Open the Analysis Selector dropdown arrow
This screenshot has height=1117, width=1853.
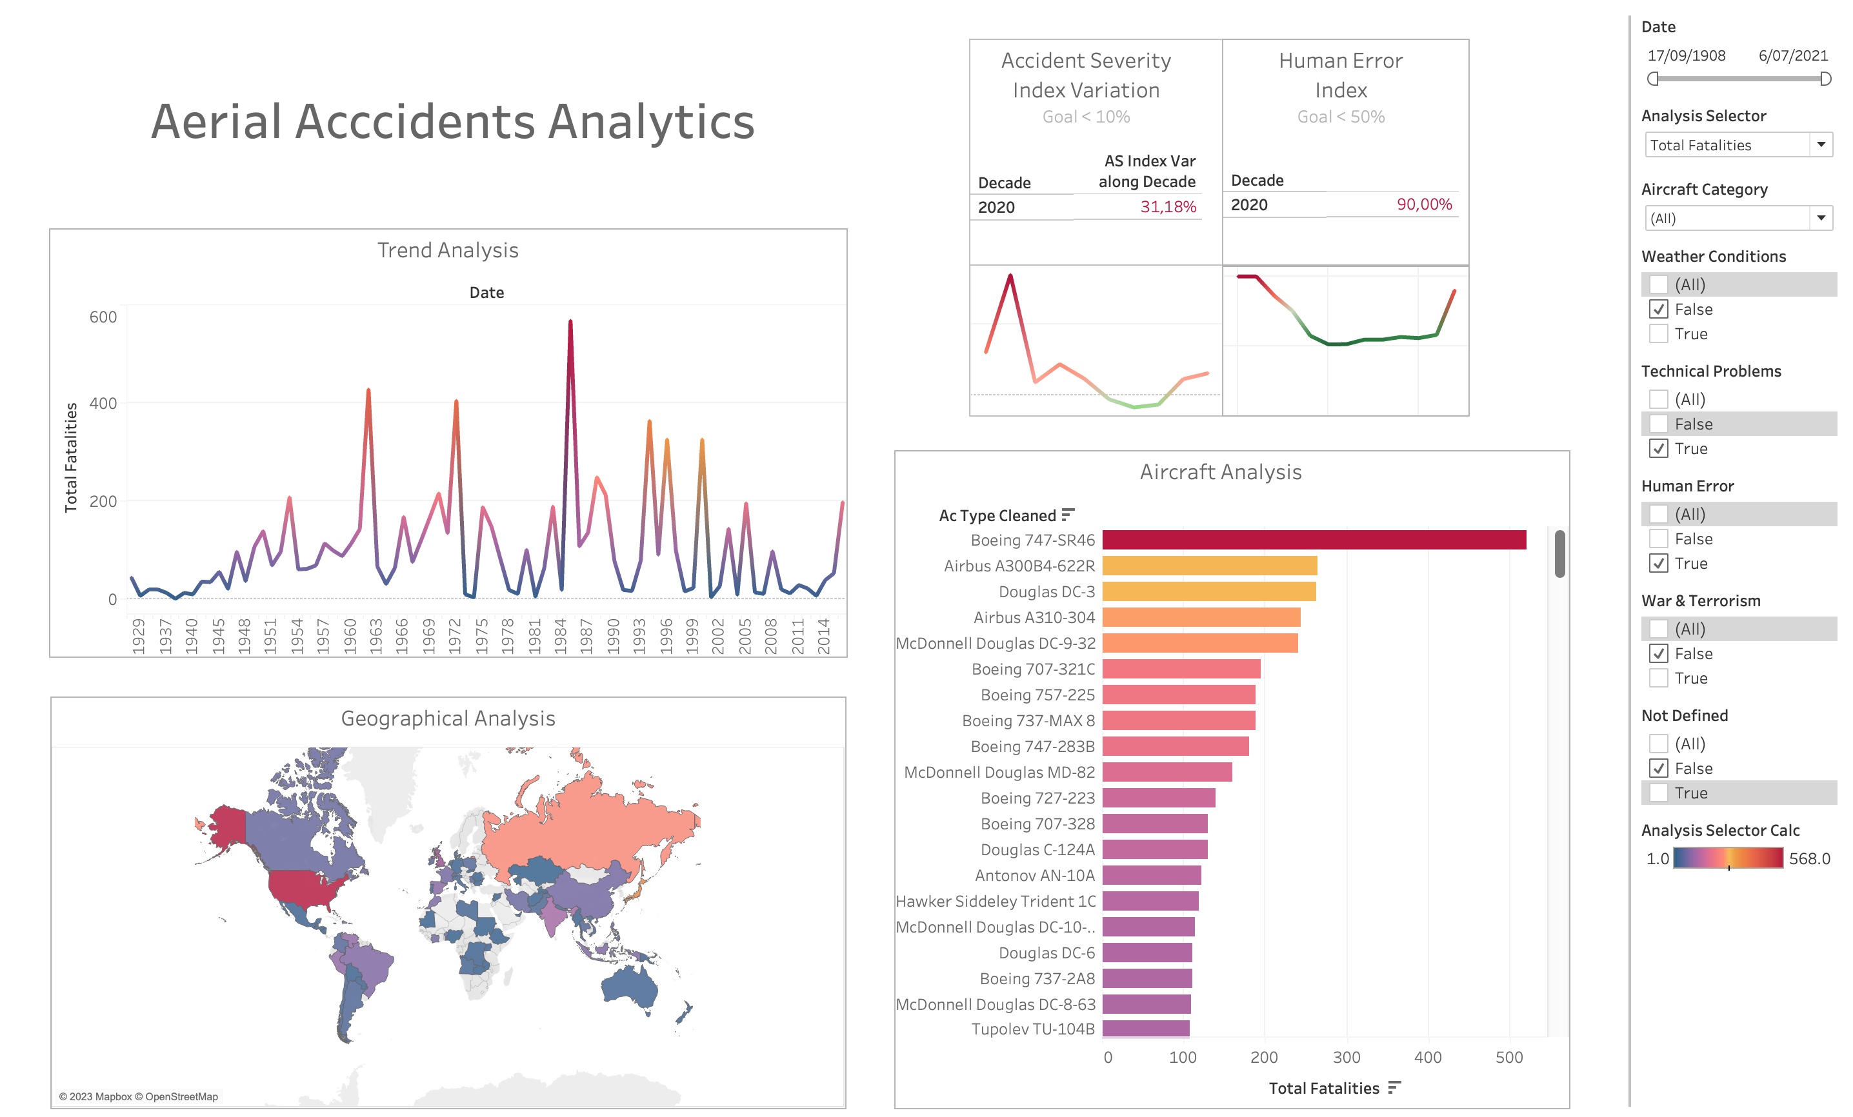1821,144
